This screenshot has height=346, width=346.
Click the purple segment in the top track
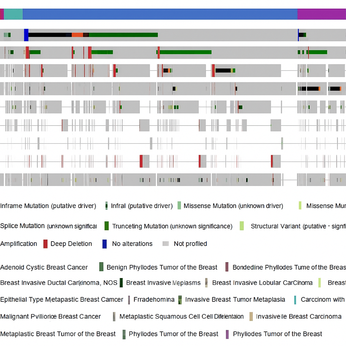(x=321, y=14)
